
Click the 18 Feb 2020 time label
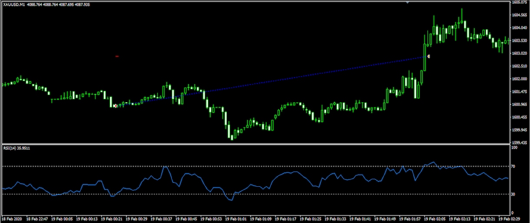(x=12, y=219)
